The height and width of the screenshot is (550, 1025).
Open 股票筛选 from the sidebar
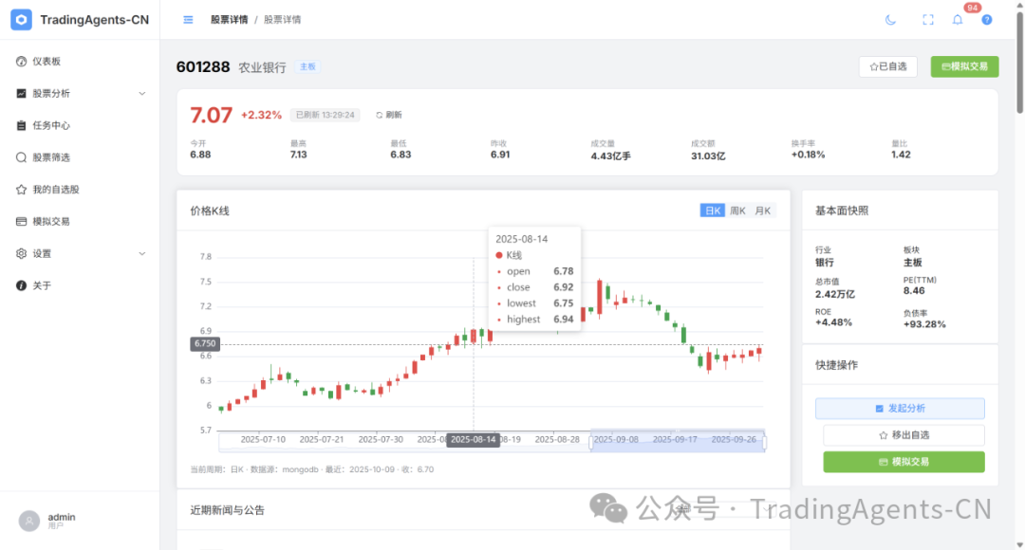point(51,157)
